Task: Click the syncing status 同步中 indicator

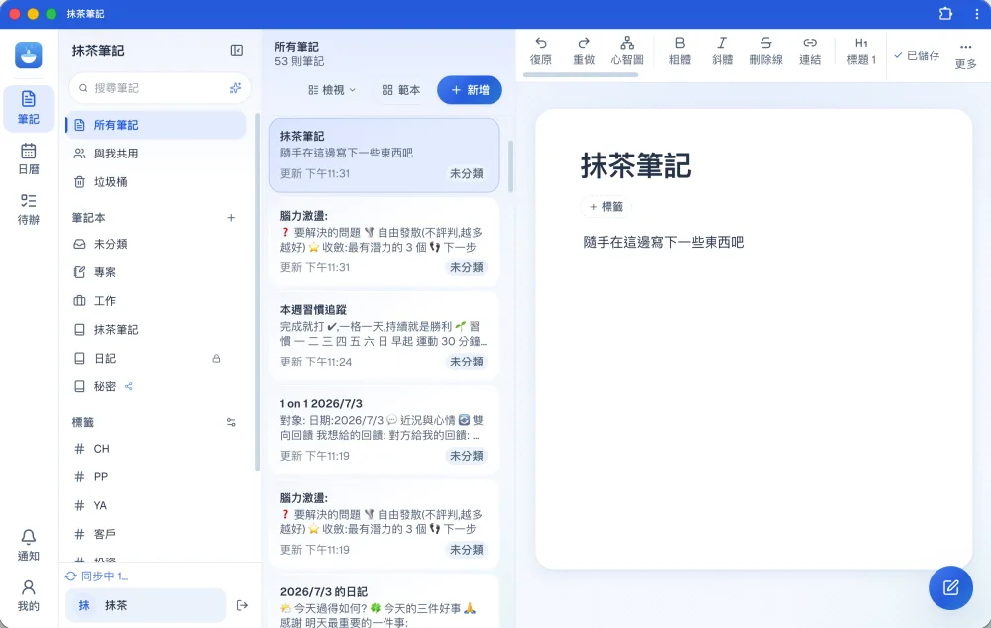Action: 97,576
